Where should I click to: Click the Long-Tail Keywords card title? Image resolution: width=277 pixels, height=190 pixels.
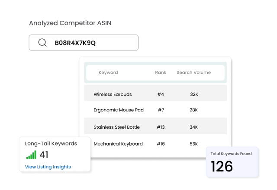(x=51, y=144)
